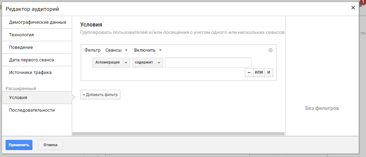
Task: Click the filter value text field
Action: (x=208, y=62)
